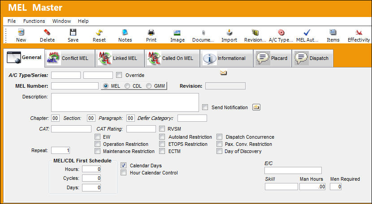Viewport: 372px width, 204px height.
Task: Click the CAT Rating field
Action: (141, 129)
